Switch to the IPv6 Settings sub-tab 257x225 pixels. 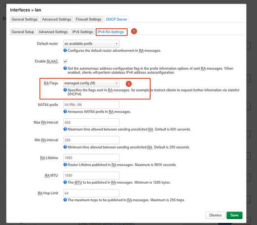tap(82, 32)
